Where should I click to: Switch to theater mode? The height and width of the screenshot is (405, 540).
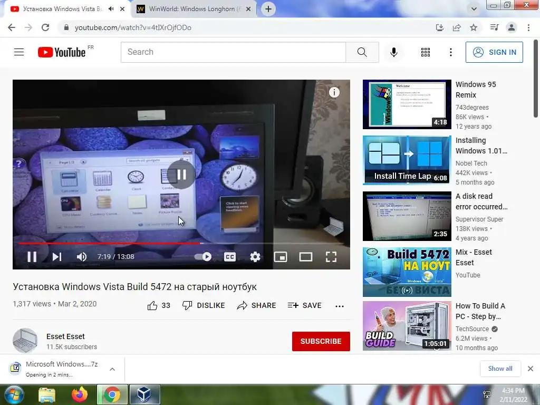tap(305, 257)
